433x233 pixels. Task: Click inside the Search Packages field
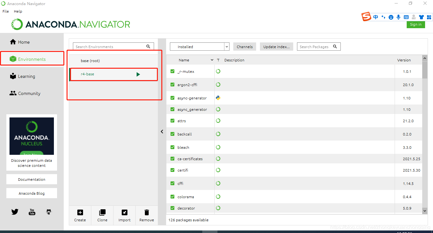point(315,47)
